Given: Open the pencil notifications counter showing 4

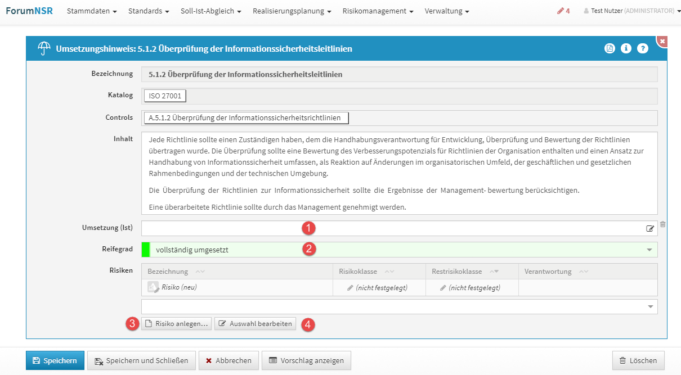Looking at the screenshot, I should tap(563, 11).
